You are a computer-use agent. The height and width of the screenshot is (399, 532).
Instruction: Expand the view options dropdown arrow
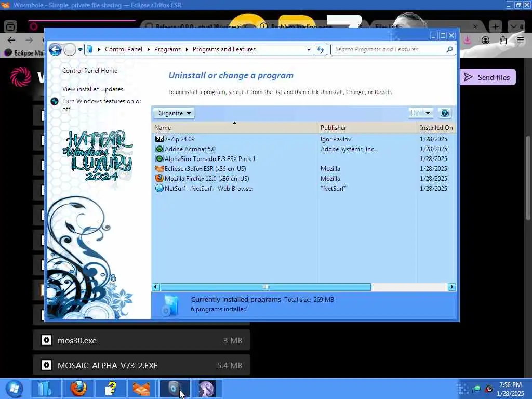pos(428,113)
